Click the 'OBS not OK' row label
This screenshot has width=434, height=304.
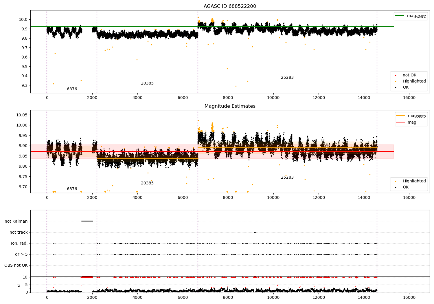click(x=16, y=265)
